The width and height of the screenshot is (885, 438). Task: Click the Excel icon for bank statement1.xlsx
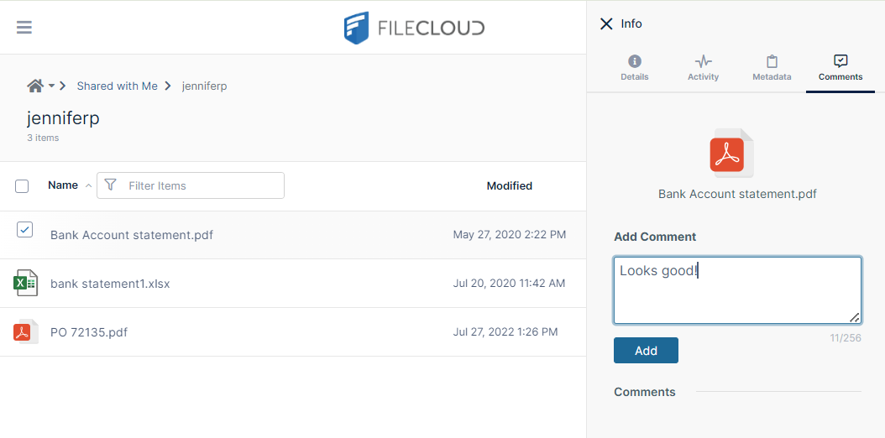coord(25,284)
